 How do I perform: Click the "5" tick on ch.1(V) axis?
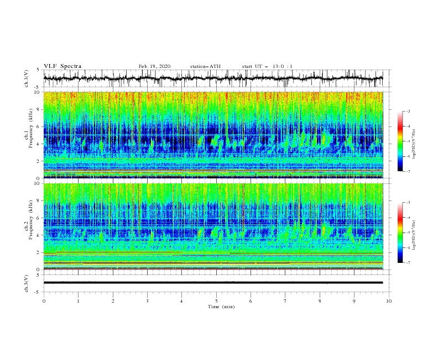point(39,70)
